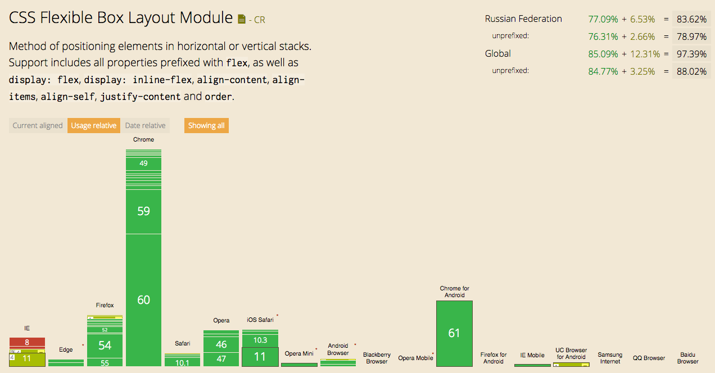
Task: Select the red IE 8 block
Action: pos(27,342)
